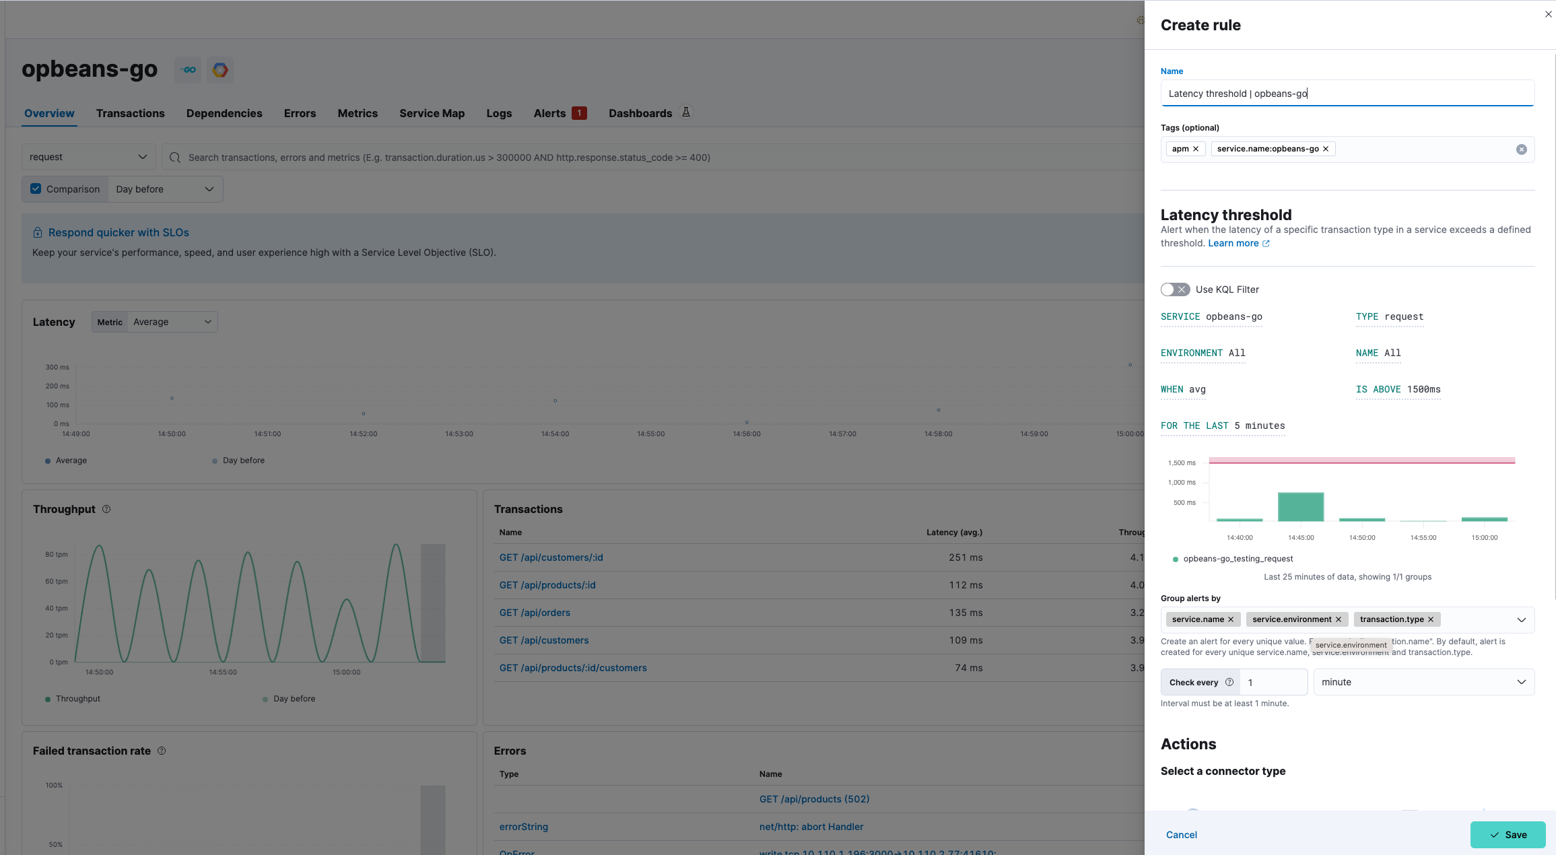Open the Service Map tab
Screen dimensions: 1556x855
coord(432,113)
